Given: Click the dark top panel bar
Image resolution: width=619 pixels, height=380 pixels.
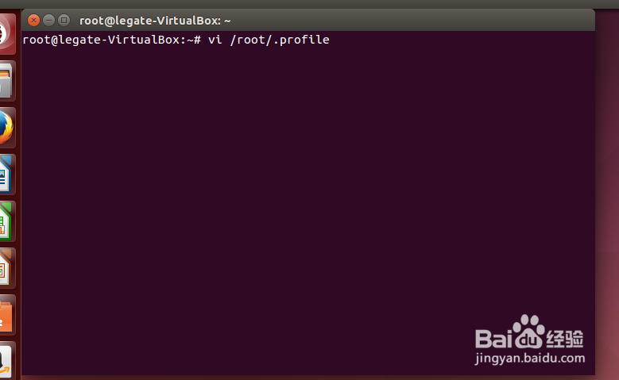Looking at the screenshot, I should 318,4.
